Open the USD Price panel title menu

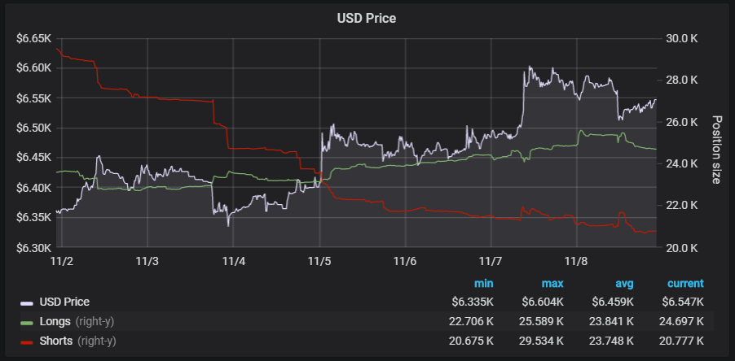tap(367, 17)
